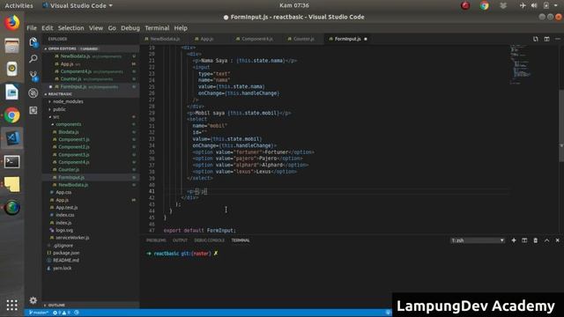Viewport: 564px width, 317px height.
Task: Open the Terminal menu
Action: [x=157, y=28]
